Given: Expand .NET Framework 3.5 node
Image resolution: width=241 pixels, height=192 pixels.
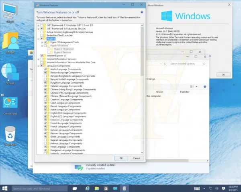Looking at the screenshot, I should click(39, 26).
